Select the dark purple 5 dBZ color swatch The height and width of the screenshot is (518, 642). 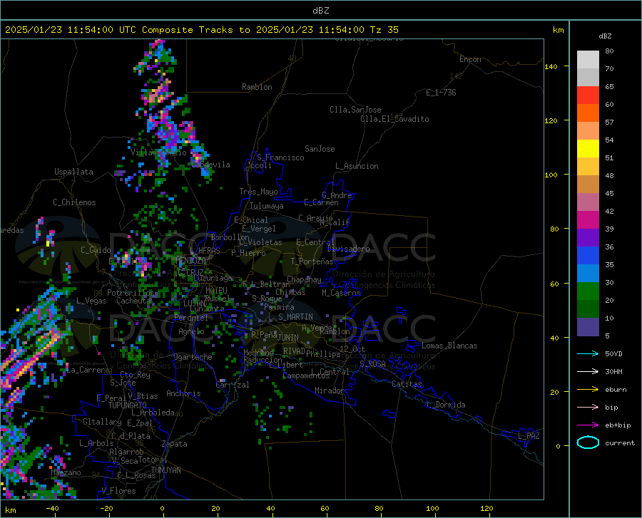[x=588, y=327]
